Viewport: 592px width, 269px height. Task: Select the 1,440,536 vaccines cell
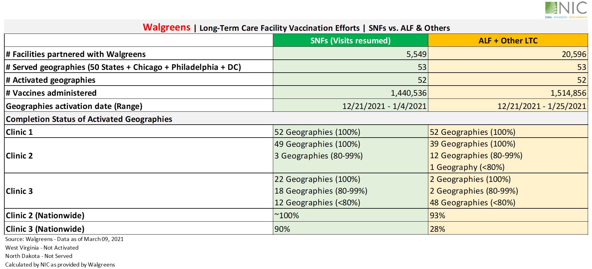350,92
